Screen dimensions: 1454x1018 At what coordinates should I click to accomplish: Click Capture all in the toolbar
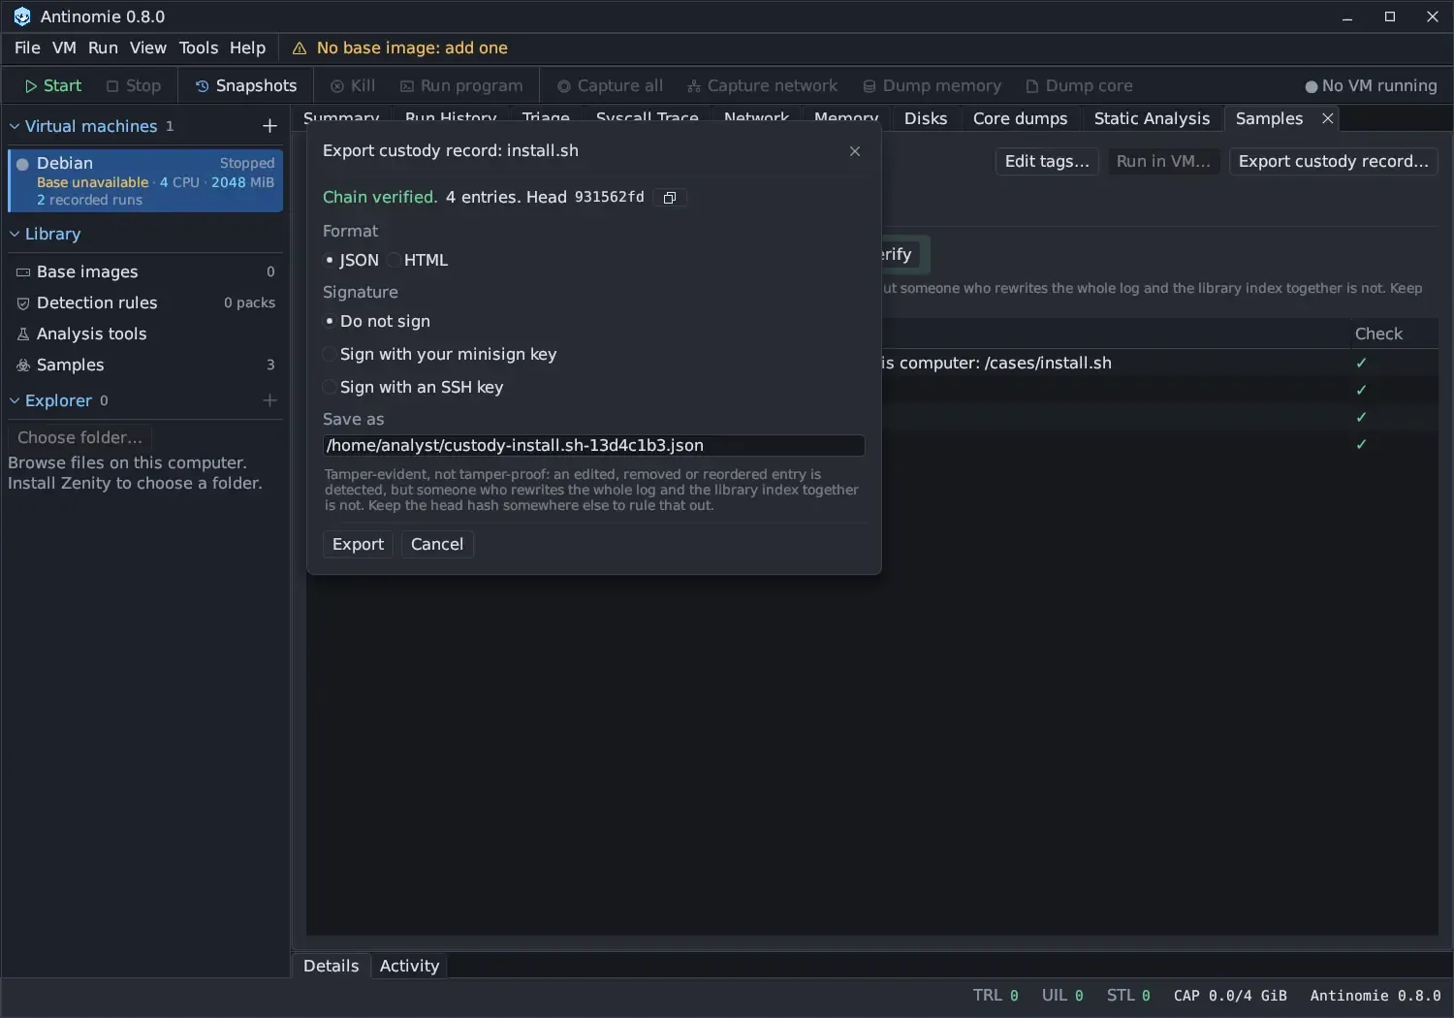pyautogui.click(x=610, y=85)
